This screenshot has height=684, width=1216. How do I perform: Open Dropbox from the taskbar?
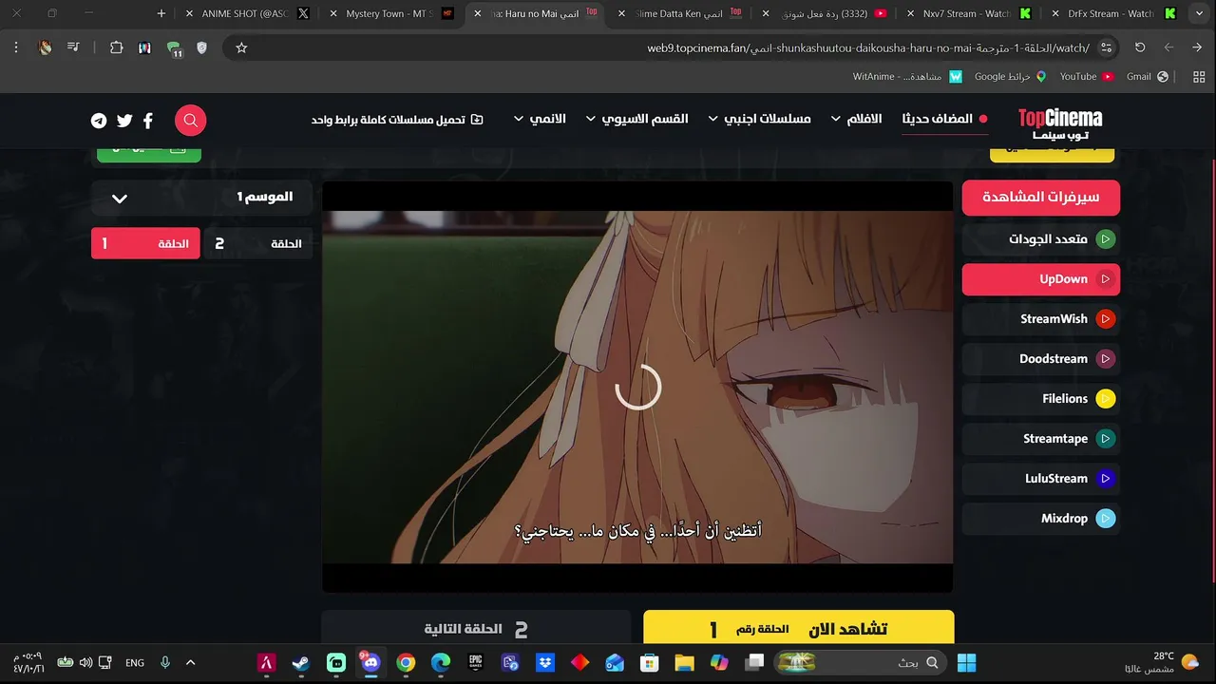(x=545, y=662)
